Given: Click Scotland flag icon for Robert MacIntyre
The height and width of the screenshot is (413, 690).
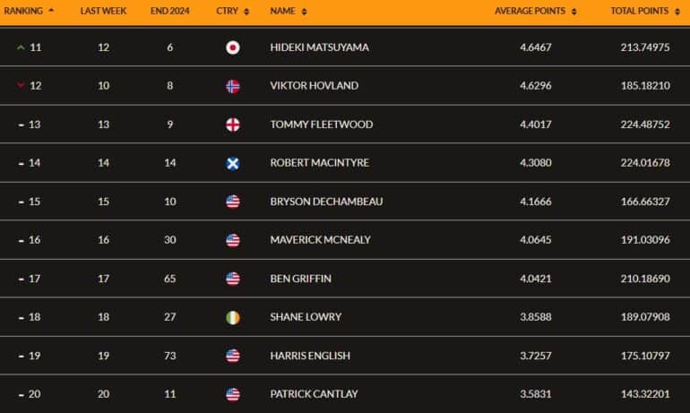Looking at the screenshot, I should coord(233,163).
